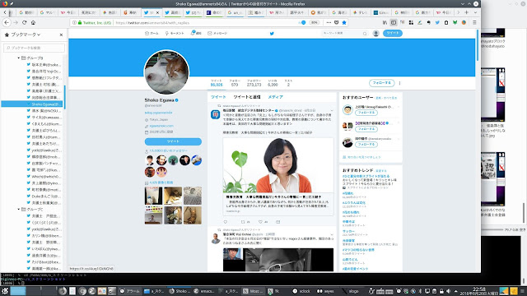Click the blue ツイート button in Twitter header

(x=392, y=33)
